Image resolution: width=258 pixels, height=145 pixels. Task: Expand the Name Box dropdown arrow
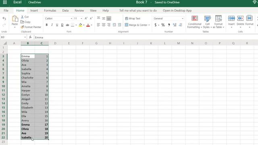(25, 37)
